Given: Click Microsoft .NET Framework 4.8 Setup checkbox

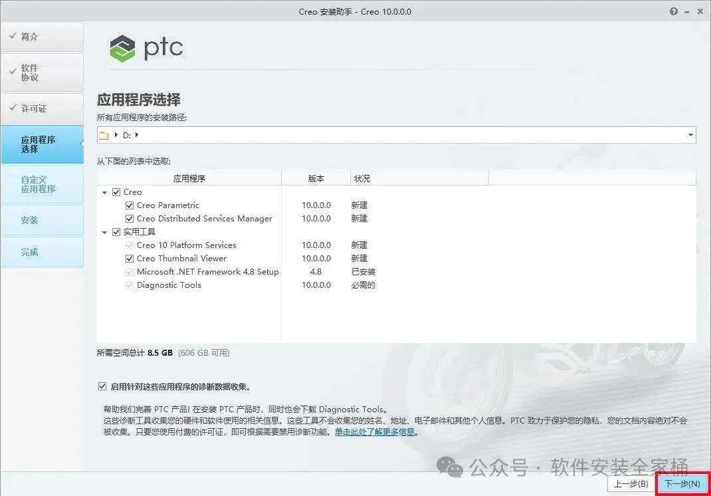Looking at the screenshot, I should [x=129, y=272].
